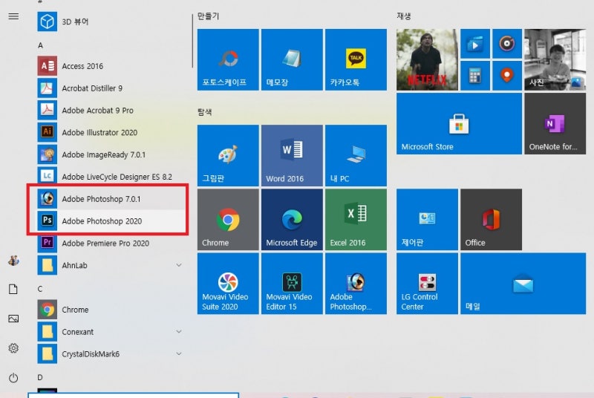Open the 메모장 tile
The height and width of the screenshot is (398, 594).
coord(292,59)
